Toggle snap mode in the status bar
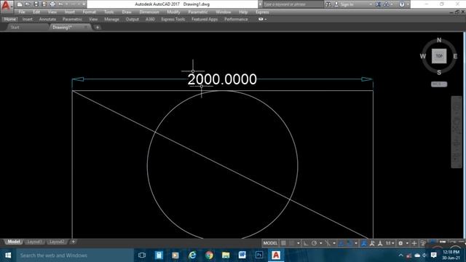 point(292,243)
